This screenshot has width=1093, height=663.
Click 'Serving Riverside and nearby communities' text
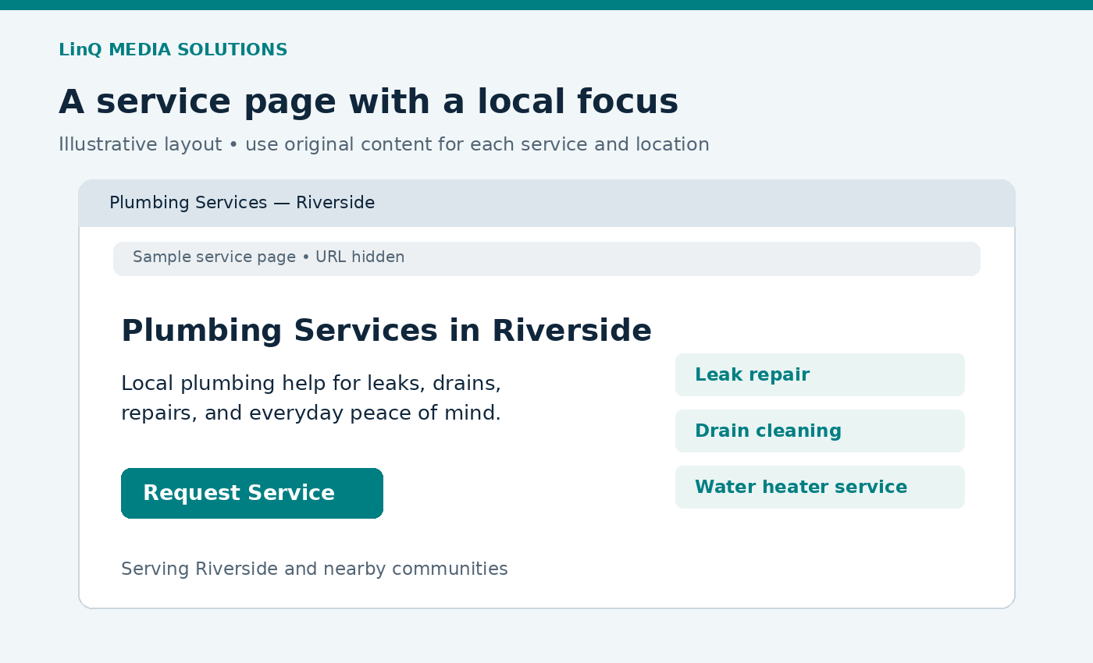(315, 569)
